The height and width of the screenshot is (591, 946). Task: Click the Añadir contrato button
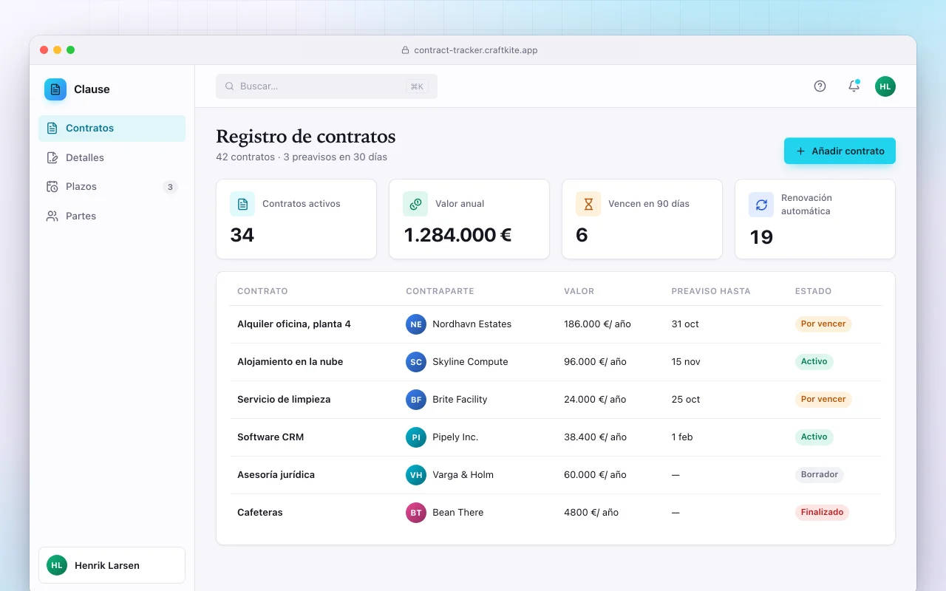point(840,151)
